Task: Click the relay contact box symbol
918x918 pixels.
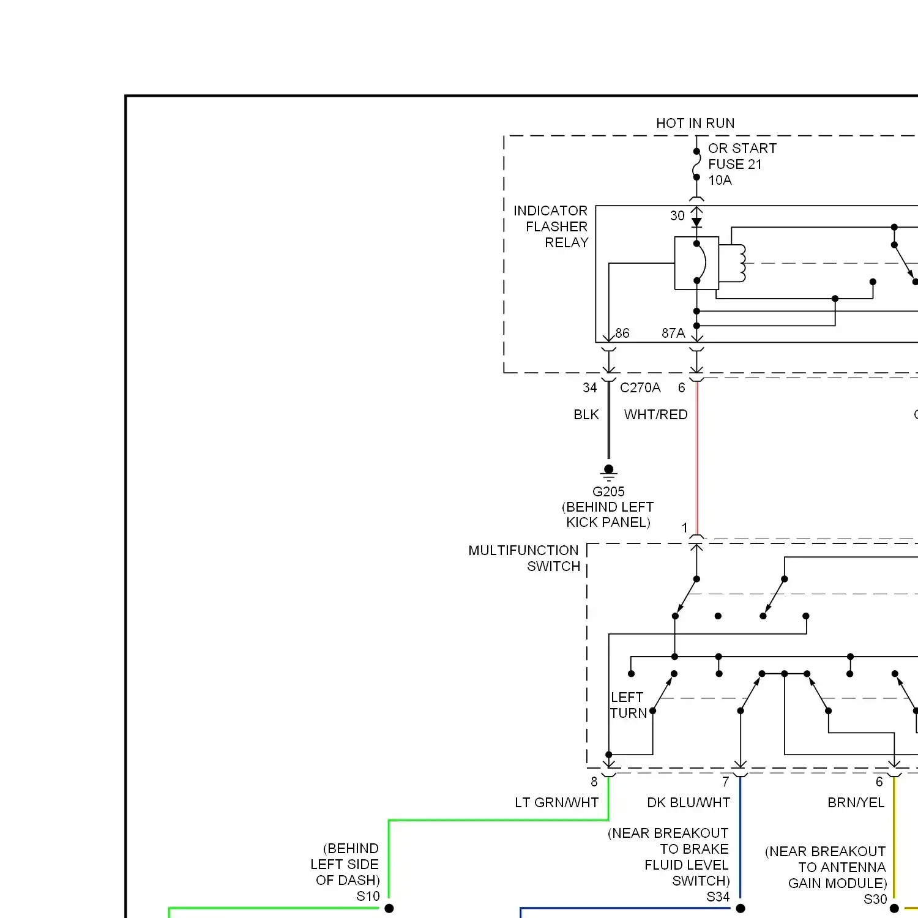Action: point(696,263)
